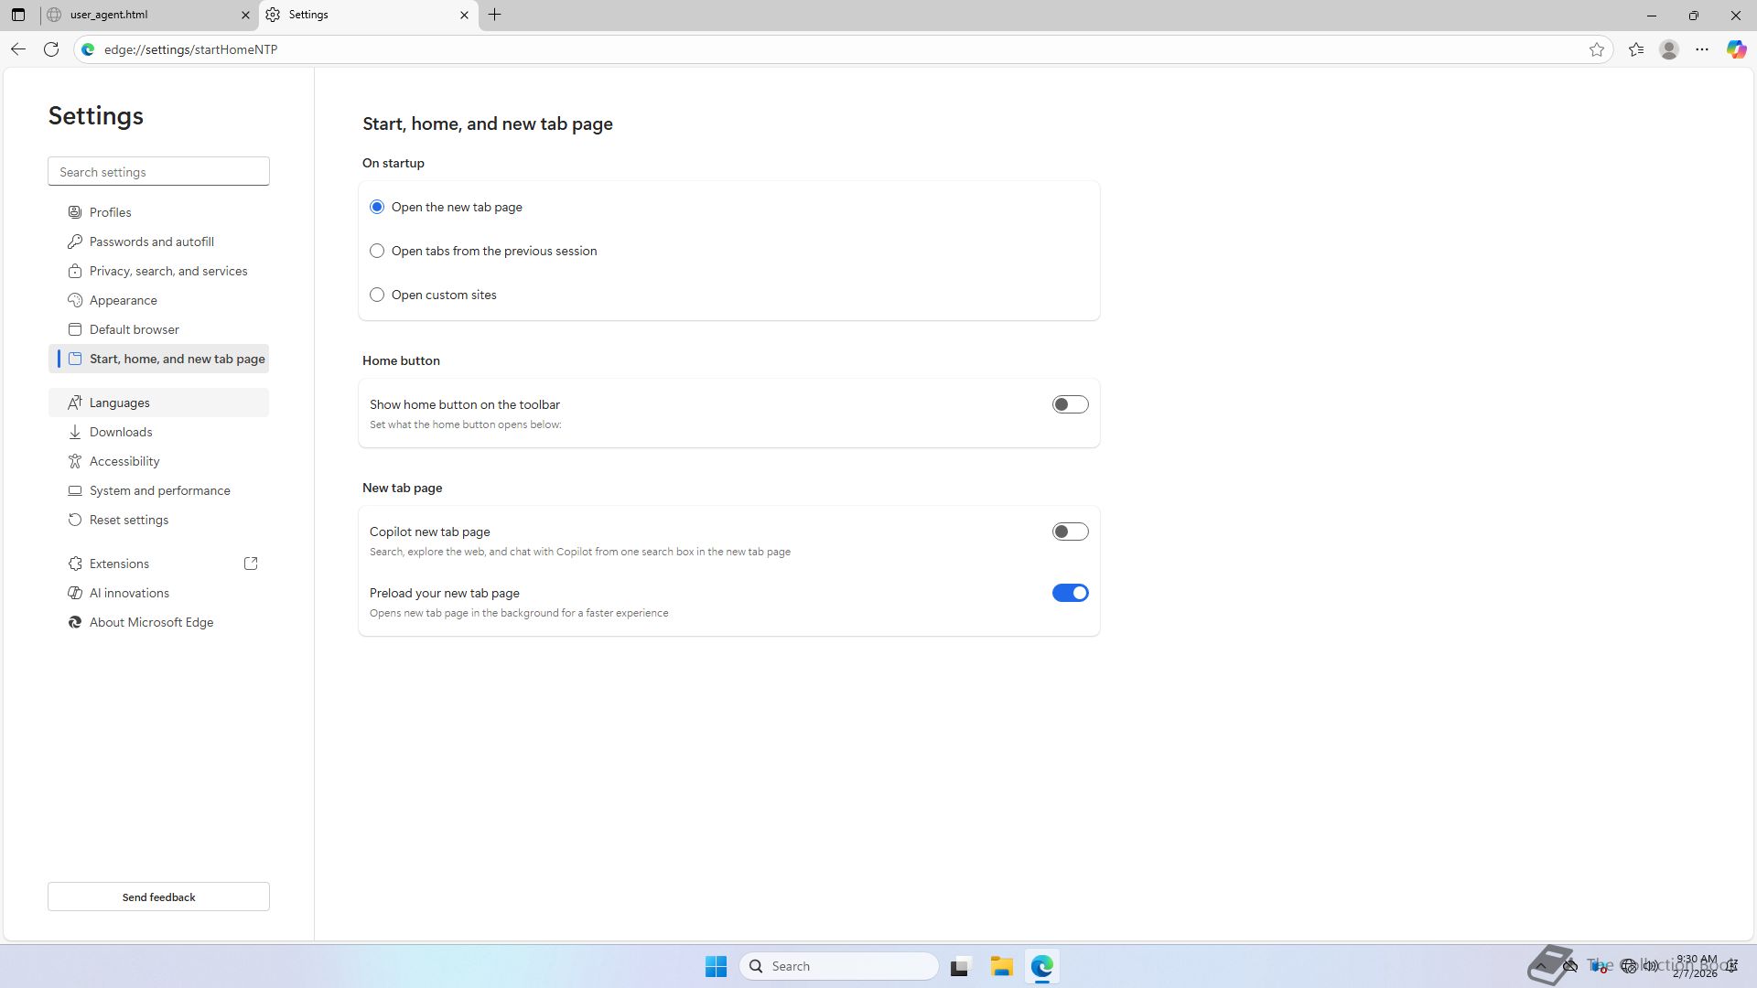Disable Preload your new tab page

[x=1070, y=593]
